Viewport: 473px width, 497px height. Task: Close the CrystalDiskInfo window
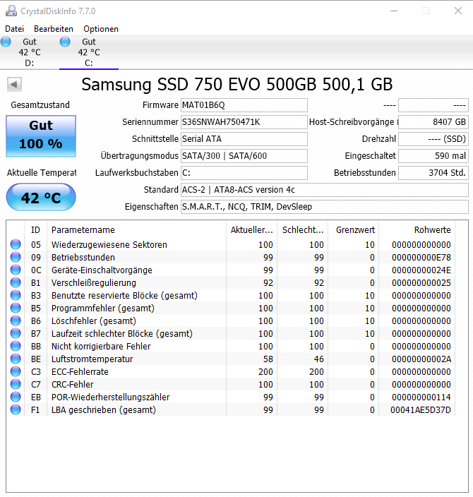(x=457, y=11)
